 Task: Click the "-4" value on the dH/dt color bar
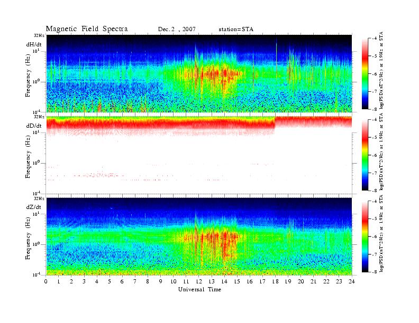(x=374, y=39)
